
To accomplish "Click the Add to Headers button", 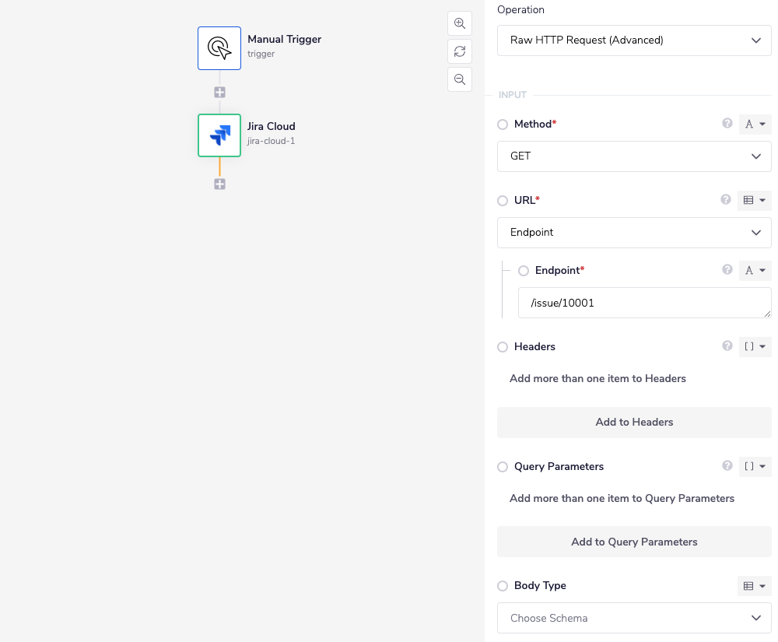I will click(633, 422).
